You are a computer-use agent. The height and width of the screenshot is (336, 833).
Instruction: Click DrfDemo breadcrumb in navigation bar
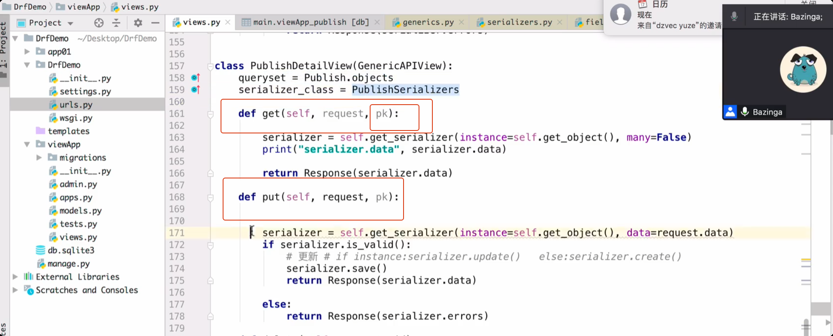pos(25,7)
